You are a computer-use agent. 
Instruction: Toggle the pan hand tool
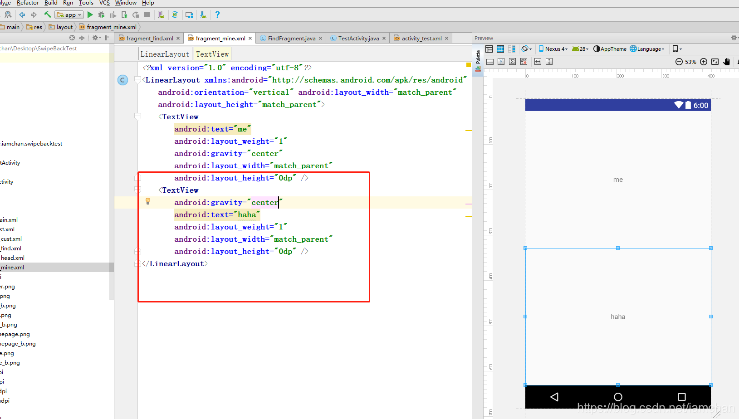[x=726, y=62]
